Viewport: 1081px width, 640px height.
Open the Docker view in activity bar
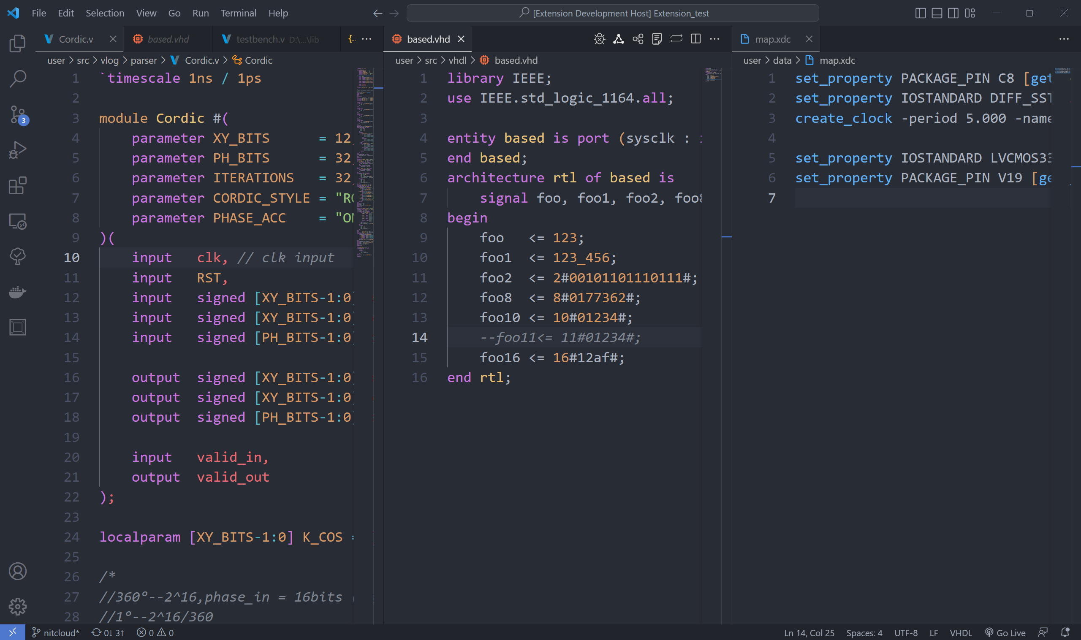pos(18,292)
